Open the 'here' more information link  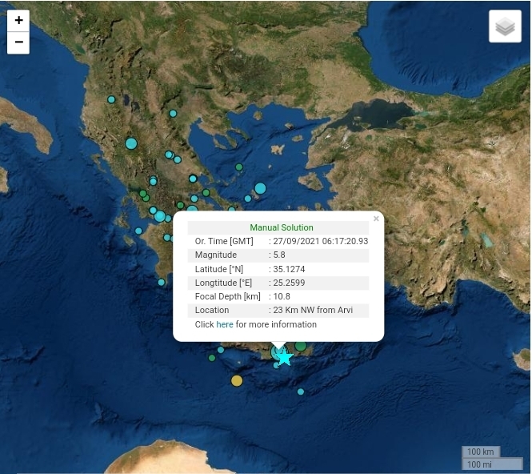click(x=225, y=324)
